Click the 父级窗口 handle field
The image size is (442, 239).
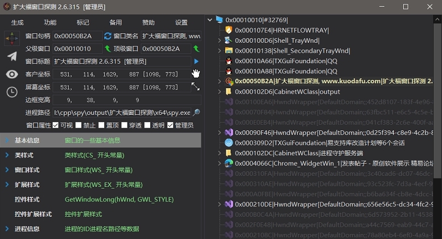point(78,49)
